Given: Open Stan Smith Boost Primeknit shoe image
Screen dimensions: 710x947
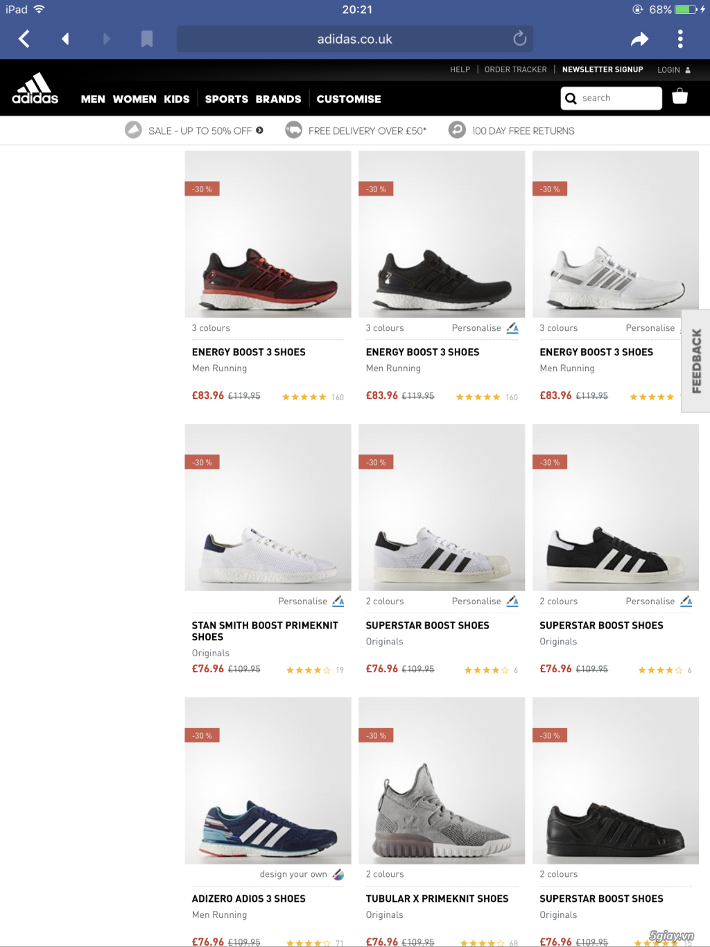Looking at the screenshot, I should 268,507.
